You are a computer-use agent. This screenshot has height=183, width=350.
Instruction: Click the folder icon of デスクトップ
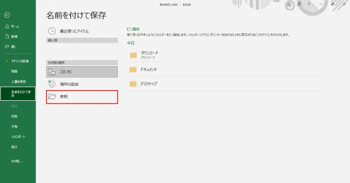(133, 84)
